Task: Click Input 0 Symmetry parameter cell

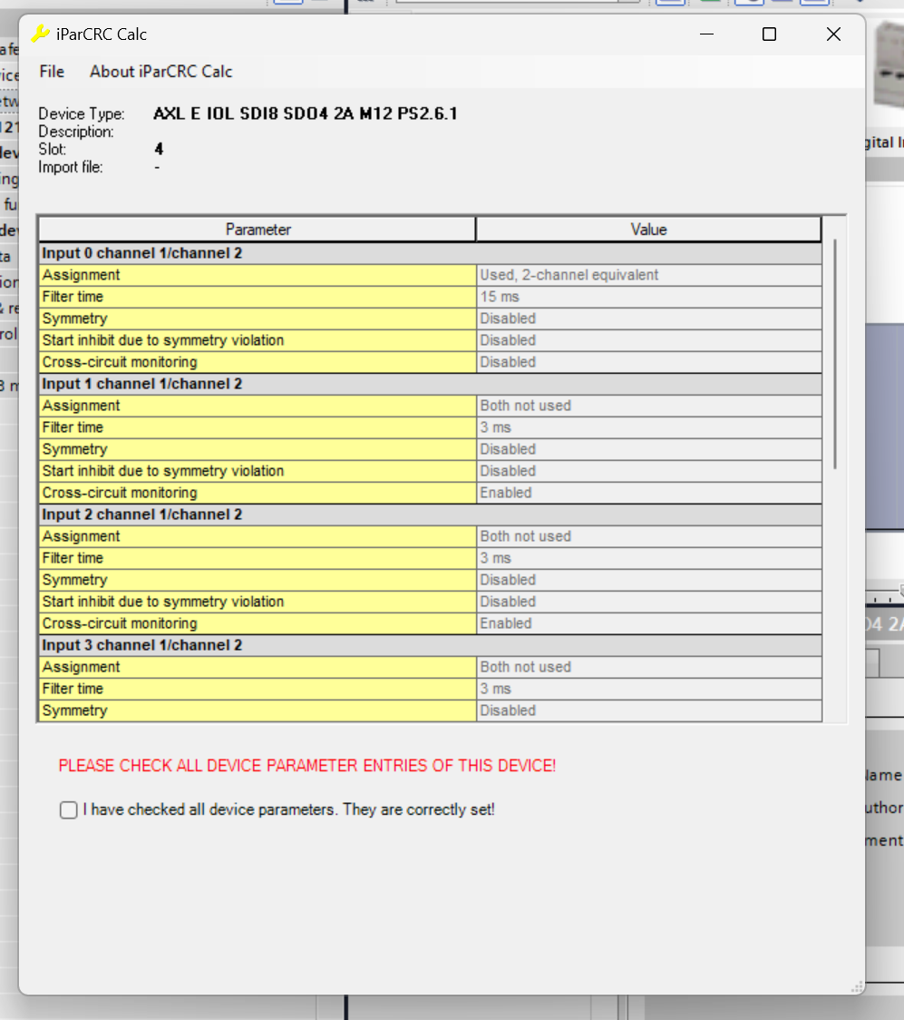Action: point(258,319)
